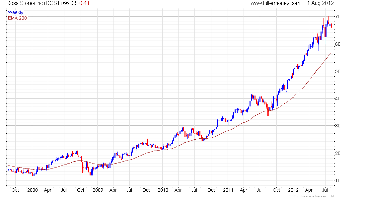Click the 10 price axis label
This screenshot has width=365, height=199.
pyautogui.click(x=337, y=181)
